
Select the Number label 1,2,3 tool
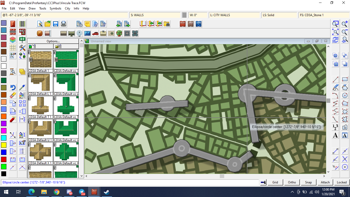point(335,127)
